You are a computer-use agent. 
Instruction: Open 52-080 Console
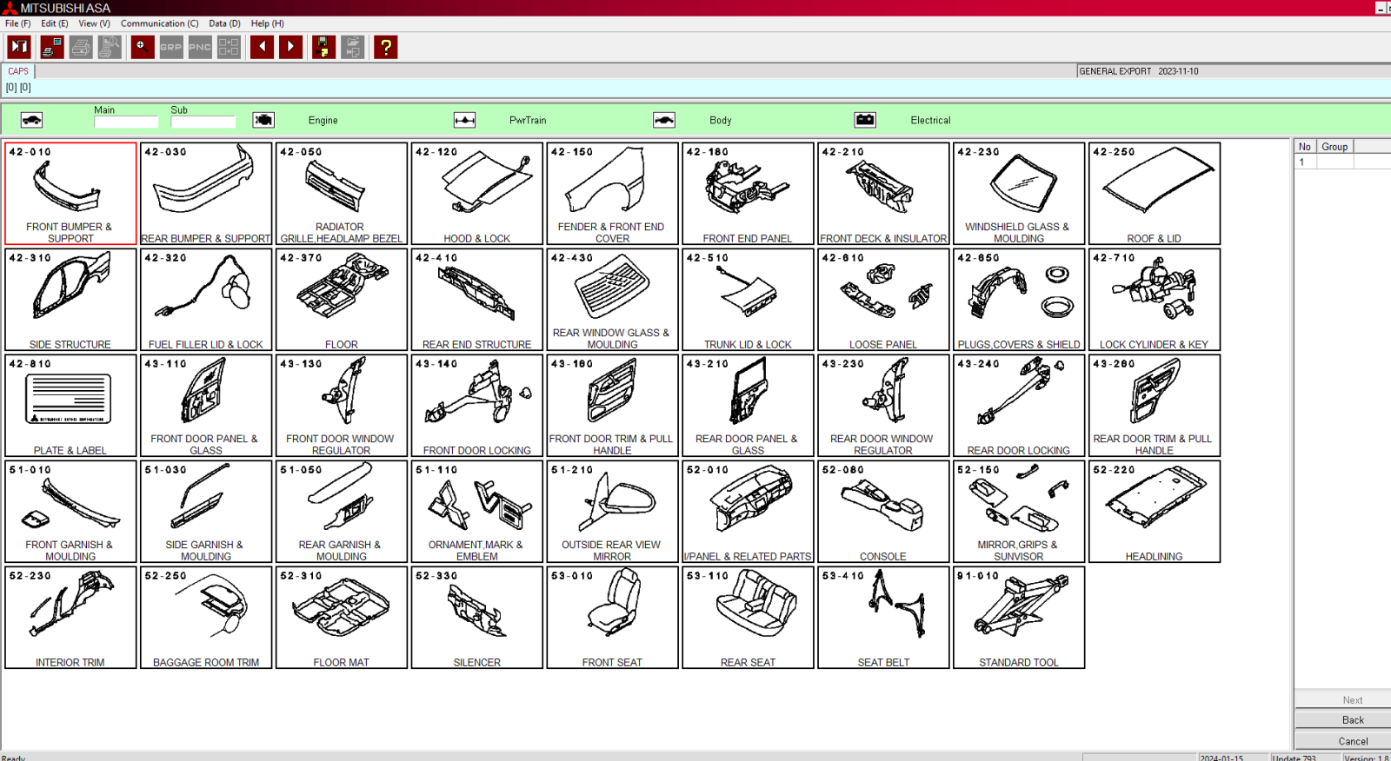tap(883, 512)
